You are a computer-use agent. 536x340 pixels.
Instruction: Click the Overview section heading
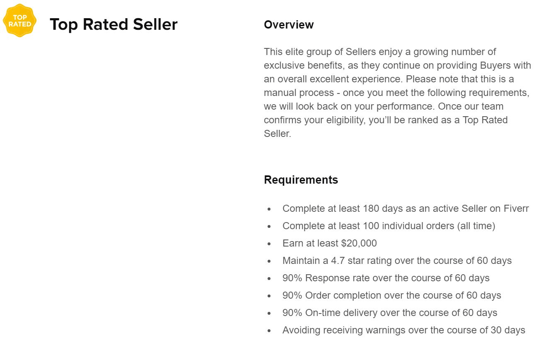(x=289, y=25)
